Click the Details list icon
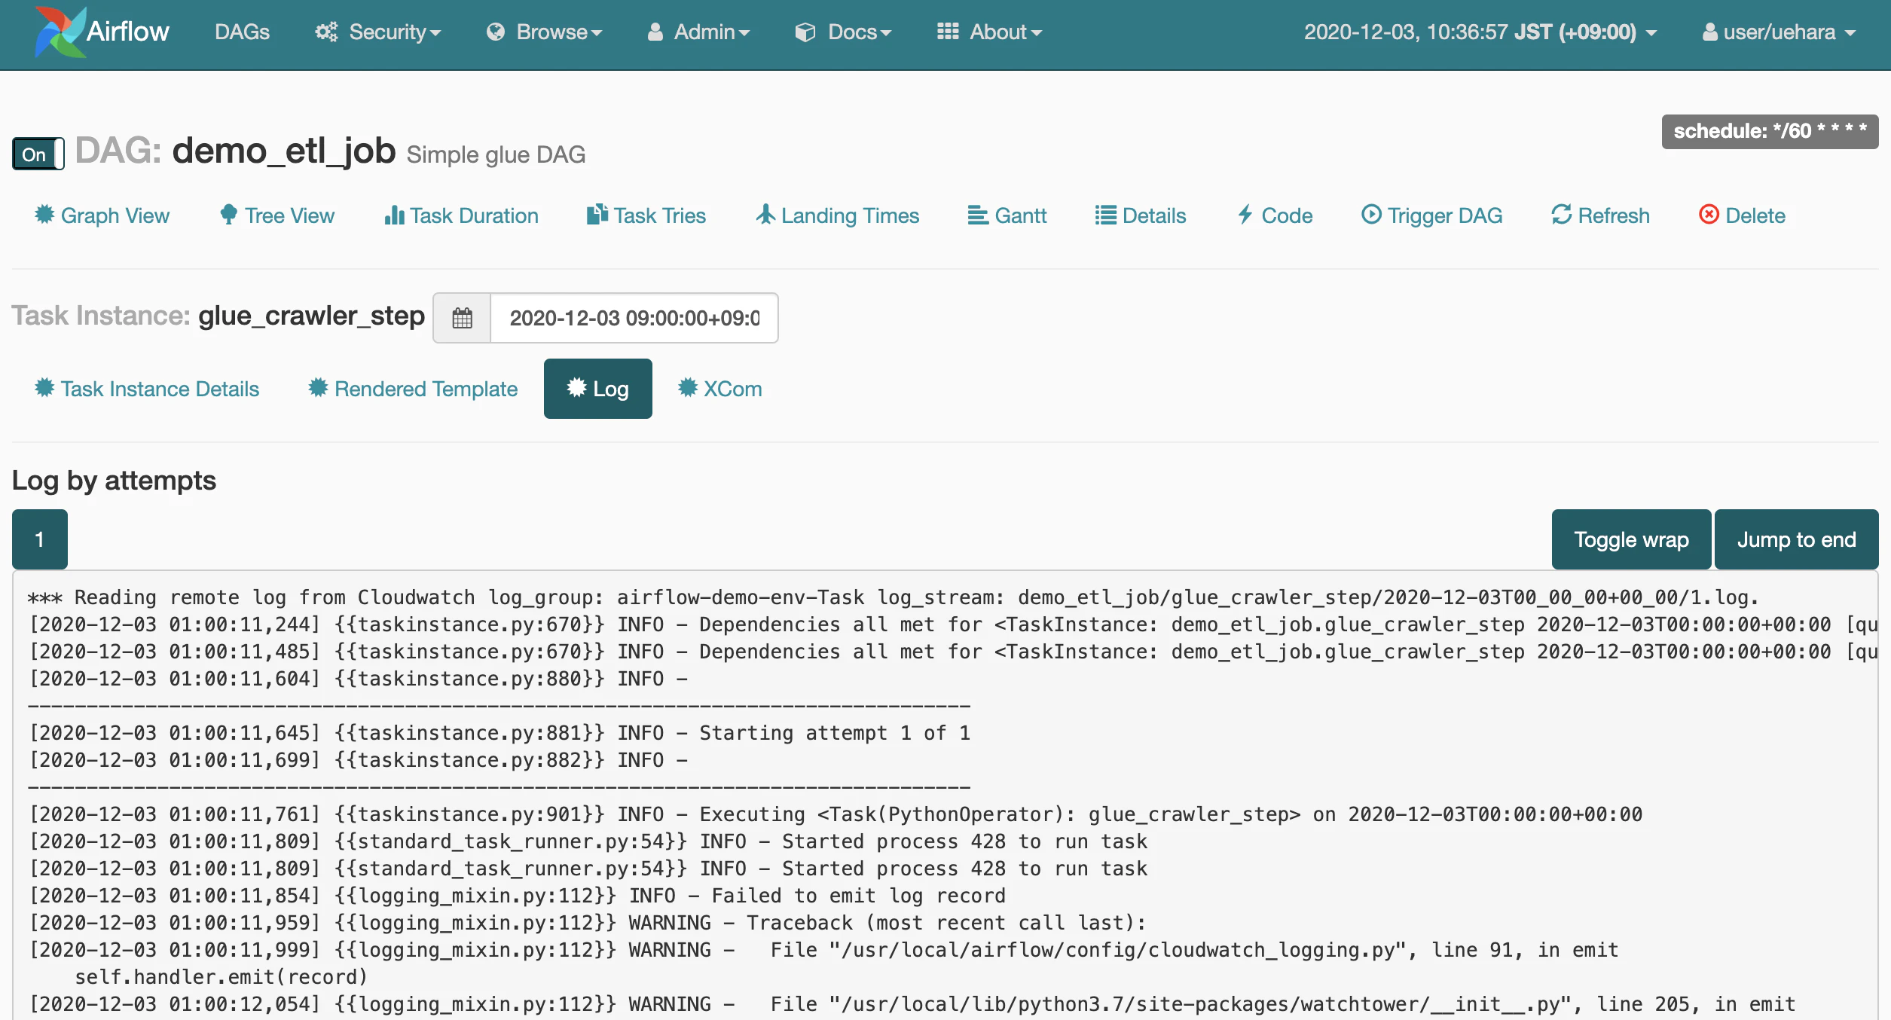This screenshot has height=1020, width=1891. coord(1106,215)
